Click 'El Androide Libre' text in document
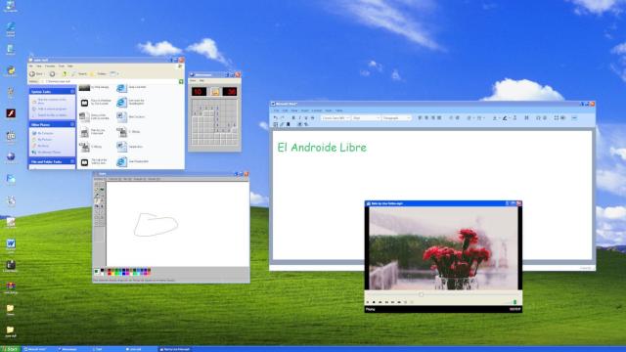Image resolution: width=626 pixels, height=352 pixels. coord(322,148)
